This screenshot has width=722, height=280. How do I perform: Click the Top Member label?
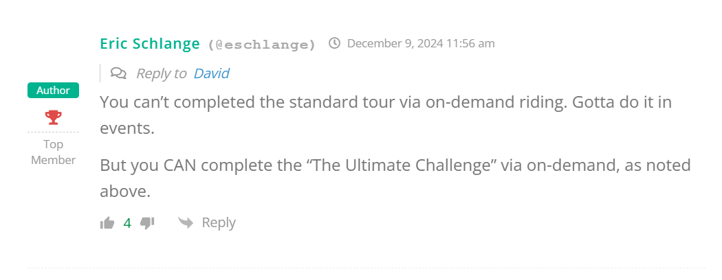pos(53,152)
